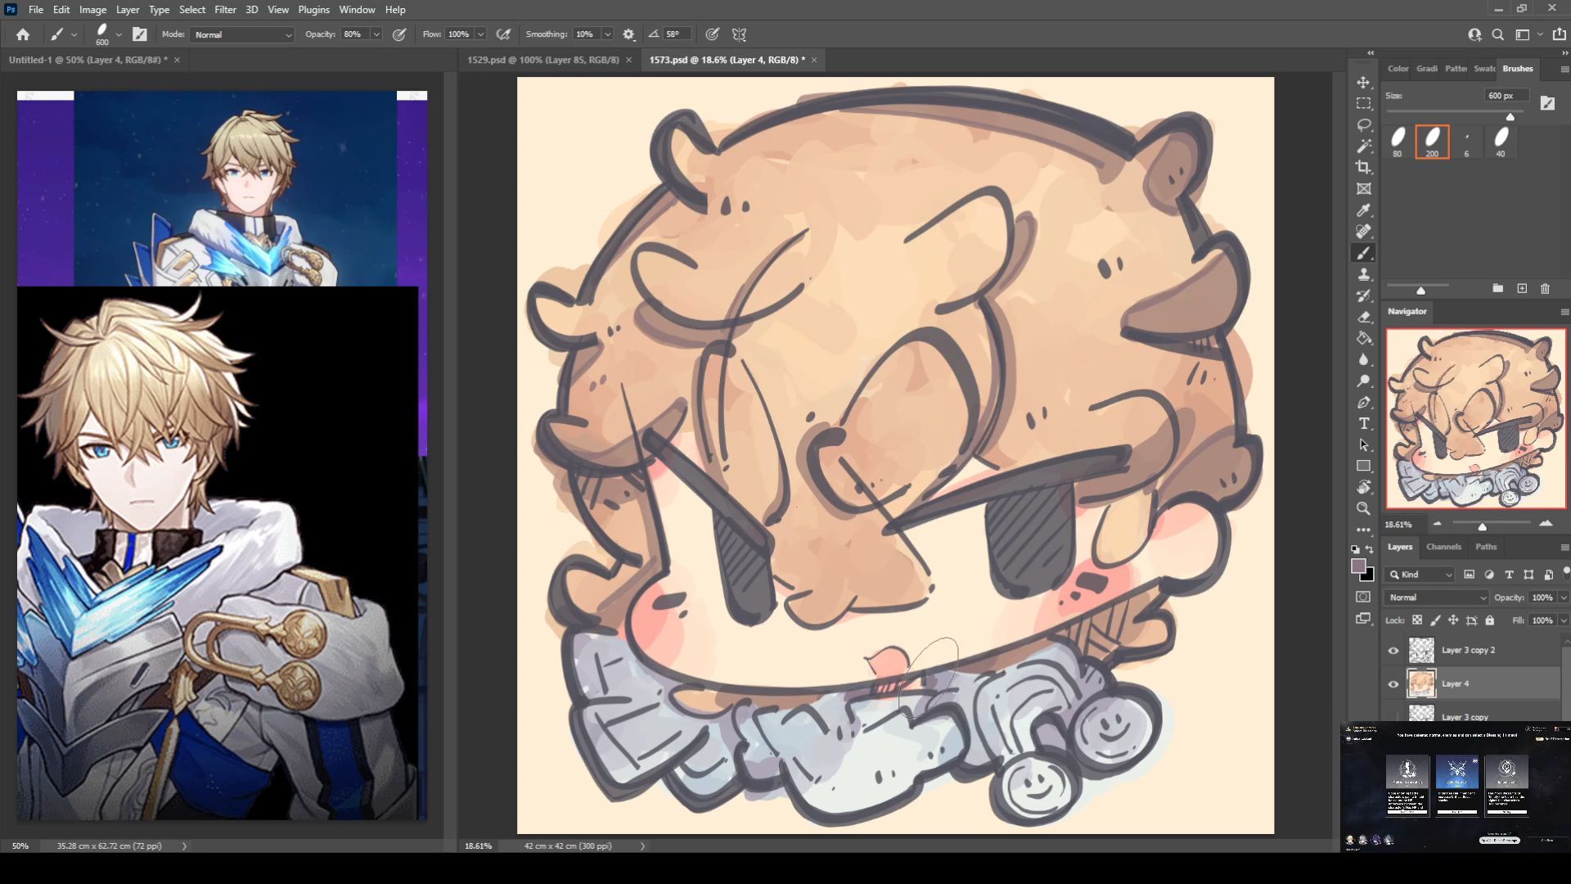Open Edit Toolbar three-dots menu
The image size is (1571, 884).
pyautogui.click(x=1363, y=530)
